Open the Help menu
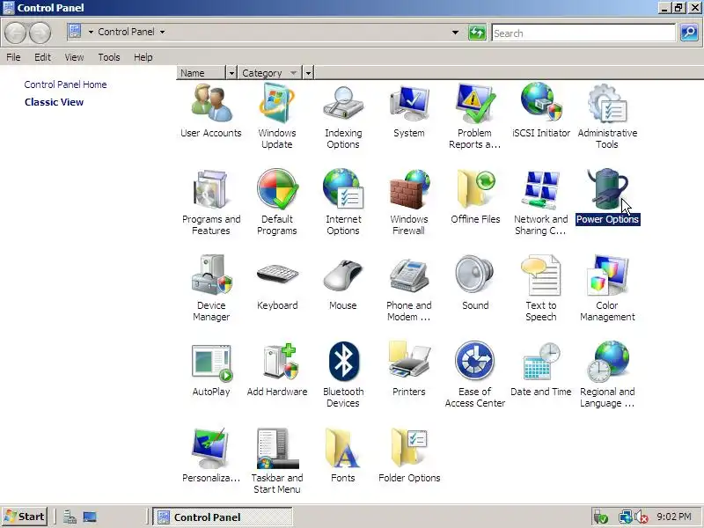 click(143, 57)
